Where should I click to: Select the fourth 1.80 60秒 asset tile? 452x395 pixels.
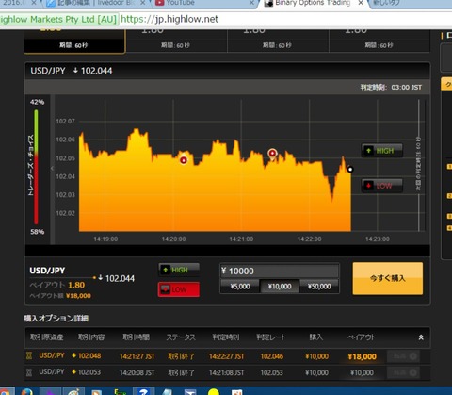point(379,41)
